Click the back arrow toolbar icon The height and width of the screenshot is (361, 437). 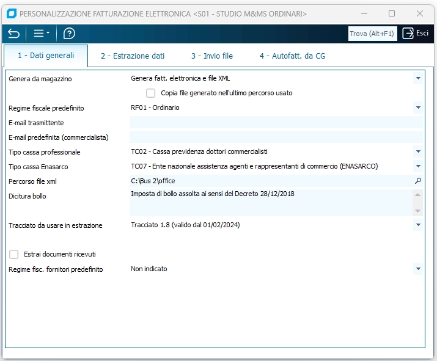point(13,34)
